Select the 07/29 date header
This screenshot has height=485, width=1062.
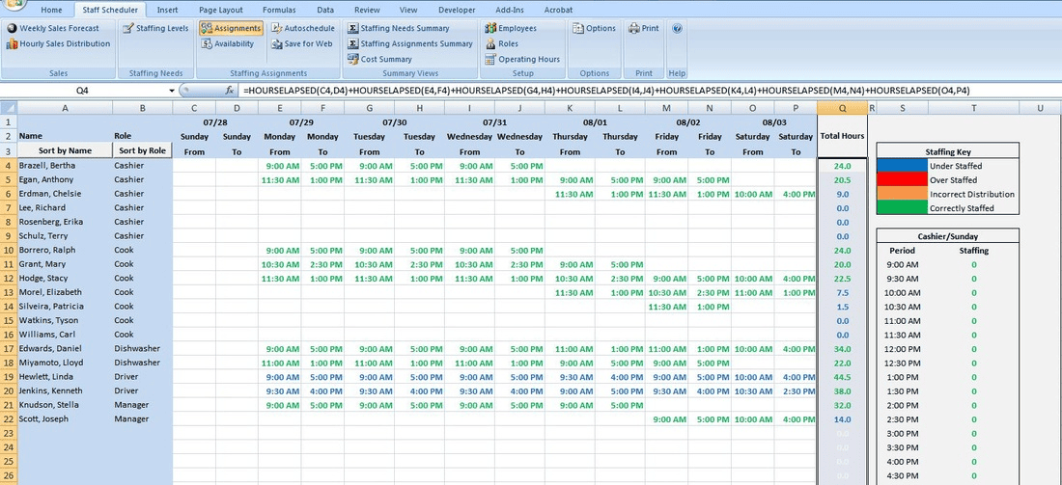[x=300, y=122]
